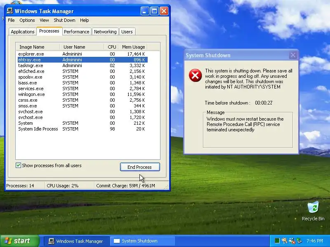This screenshot has width=330, height=247.
Task: Click the 17,464 K memory value for explorer.exe
Action: pos(136,54)
